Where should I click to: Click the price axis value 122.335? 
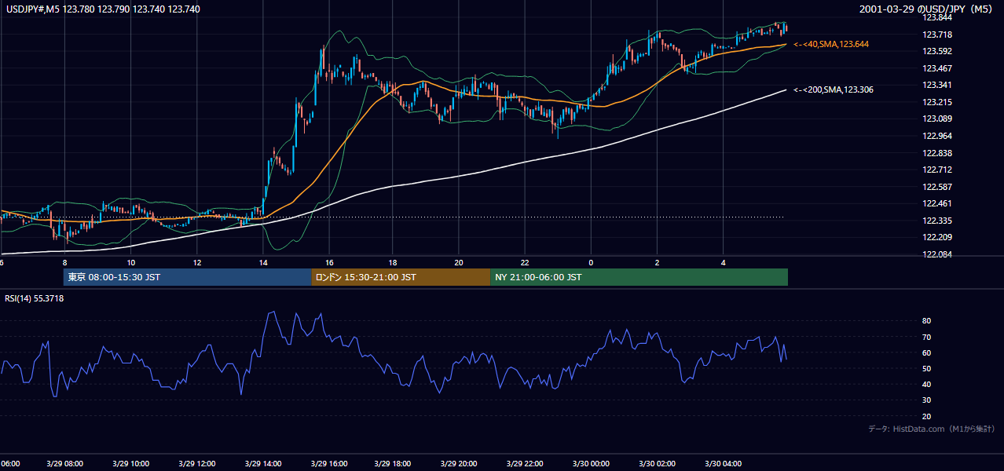[936, 221]
